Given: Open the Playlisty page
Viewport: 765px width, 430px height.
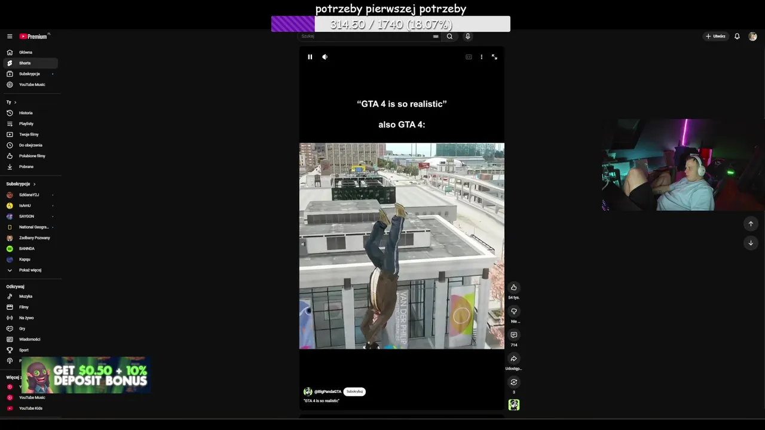Looking at the screenshot, I should coord(30,124).
